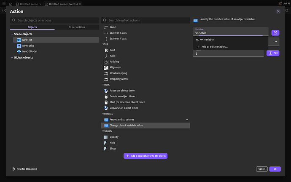This screenshot has height=182, width=291.
Task: Open the operator dropdown behind the variable list
Action: [276, 42]
